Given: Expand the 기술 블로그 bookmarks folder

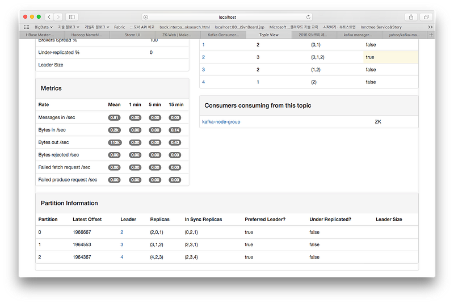Looking at the screenshot, I should coord(69,27).
